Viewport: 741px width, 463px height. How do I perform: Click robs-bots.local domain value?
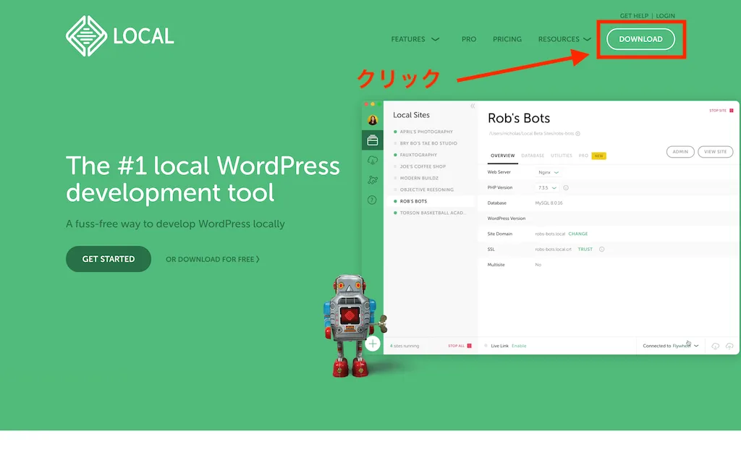(550, 234)
